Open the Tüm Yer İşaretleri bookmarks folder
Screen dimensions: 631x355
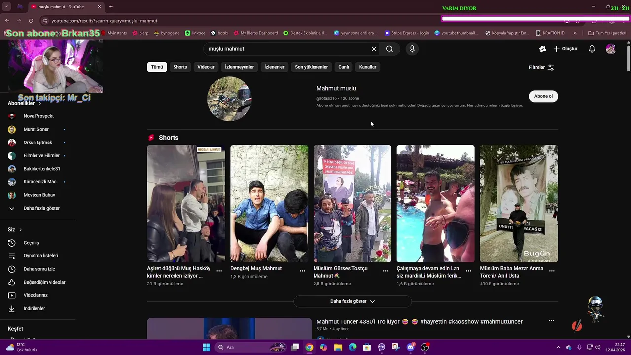point(607,33)
